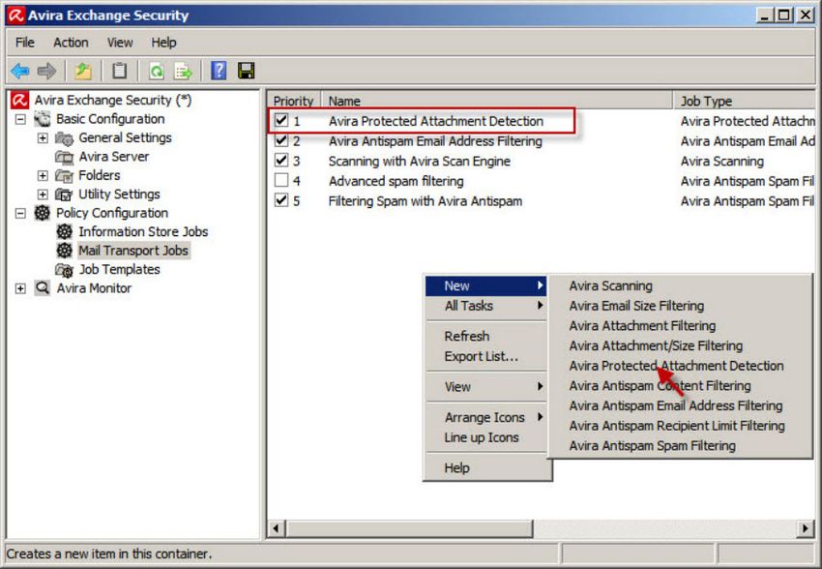Image resolution: width=822 pixels, height=569 pixels.
Task: Select the Job Templates tree item
Action: click(120, 270)
